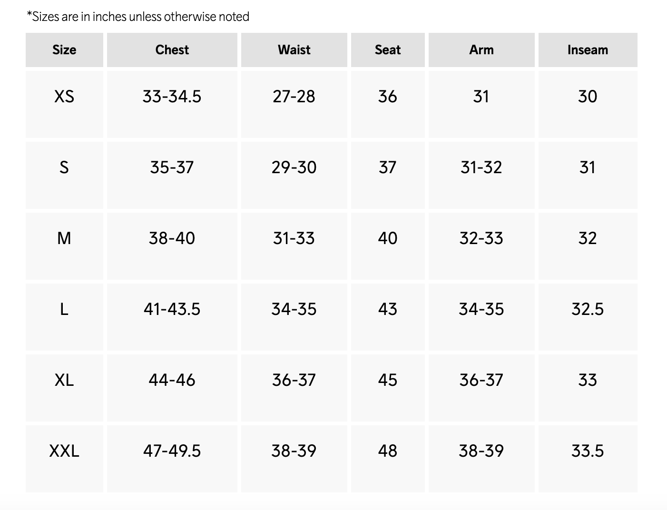Select the XS size row label
This screenshot has width=667, height=510.
click(64, 97)
